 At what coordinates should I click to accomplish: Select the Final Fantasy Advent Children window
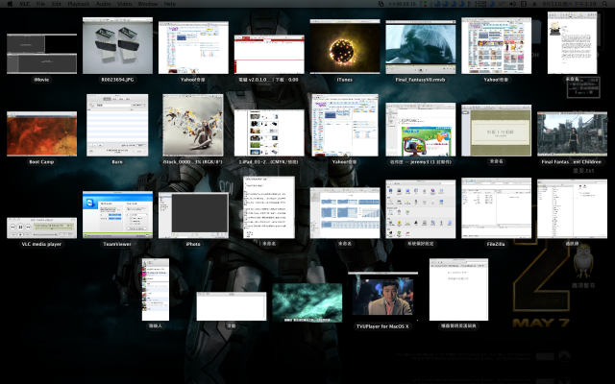pos(573,133)
